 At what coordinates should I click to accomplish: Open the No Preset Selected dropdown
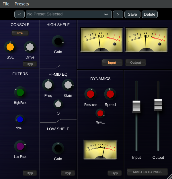coord(68,14)
